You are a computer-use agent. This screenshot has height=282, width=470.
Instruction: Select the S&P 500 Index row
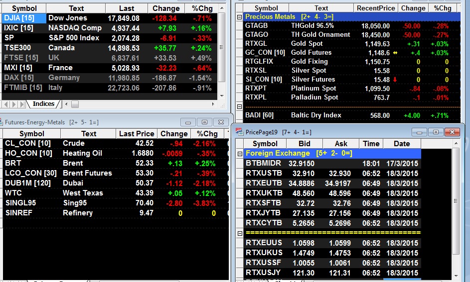[110, 38]
